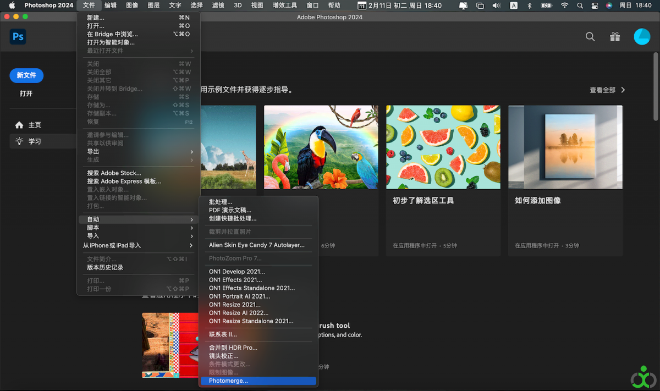The width and height of the screenshot is (660, 391).
Task: Close the open 文件 menu from menu bar
Action: point(89,5)
